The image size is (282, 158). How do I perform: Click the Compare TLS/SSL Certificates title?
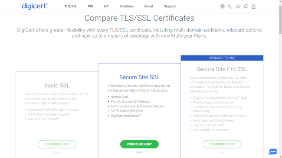[139, 18]
